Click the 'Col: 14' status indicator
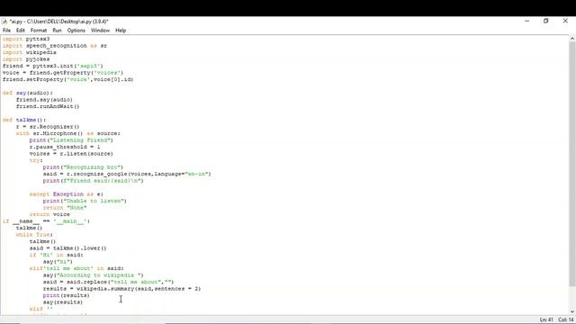576x324 pixels. (566, 320)
